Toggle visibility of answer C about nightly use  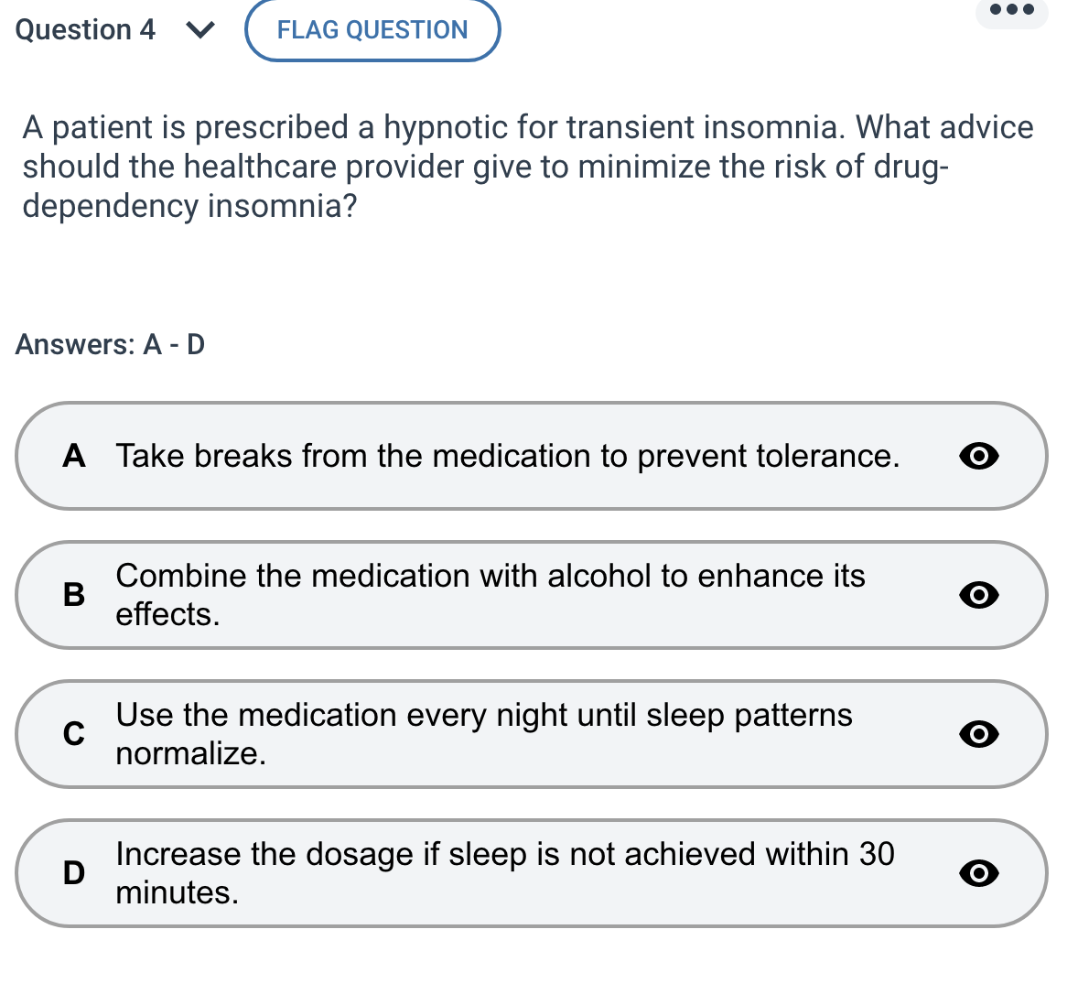click(x=978, y=734)
